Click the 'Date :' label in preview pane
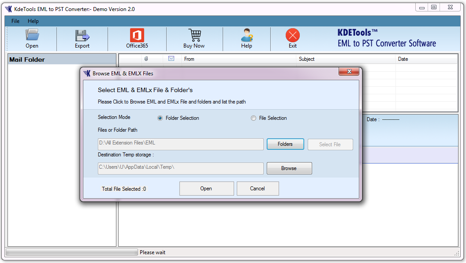 click(x=373, y=119)
